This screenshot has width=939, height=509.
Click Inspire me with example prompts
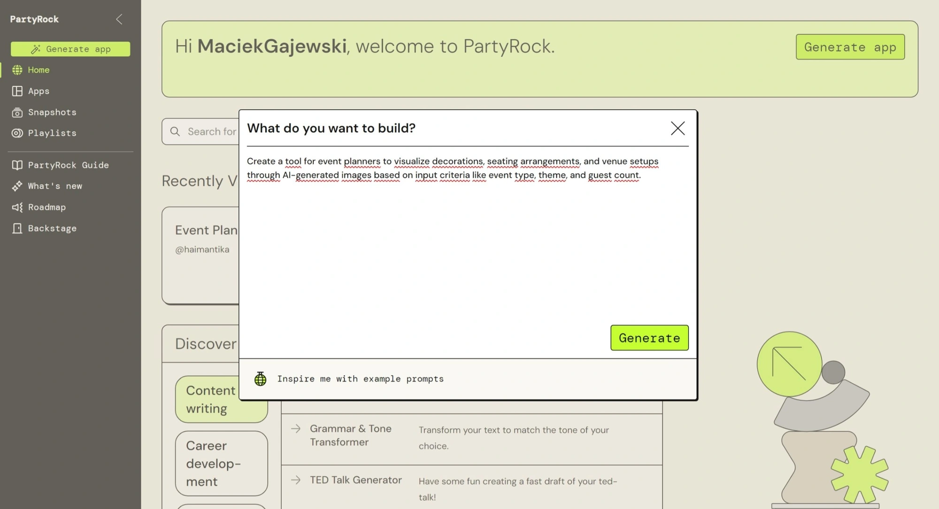click(360, 379)
